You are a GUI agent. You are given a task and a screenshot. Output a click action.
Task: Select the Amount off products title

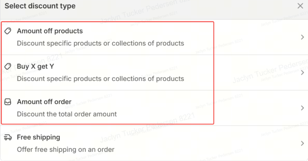point(50,31)
